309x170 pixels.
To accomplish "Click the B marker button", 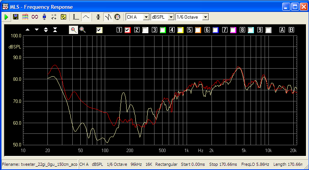I will click(291, 30).
